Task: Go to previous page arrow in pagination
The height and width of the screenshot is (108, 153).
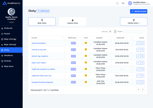Action: pos(139,89)
